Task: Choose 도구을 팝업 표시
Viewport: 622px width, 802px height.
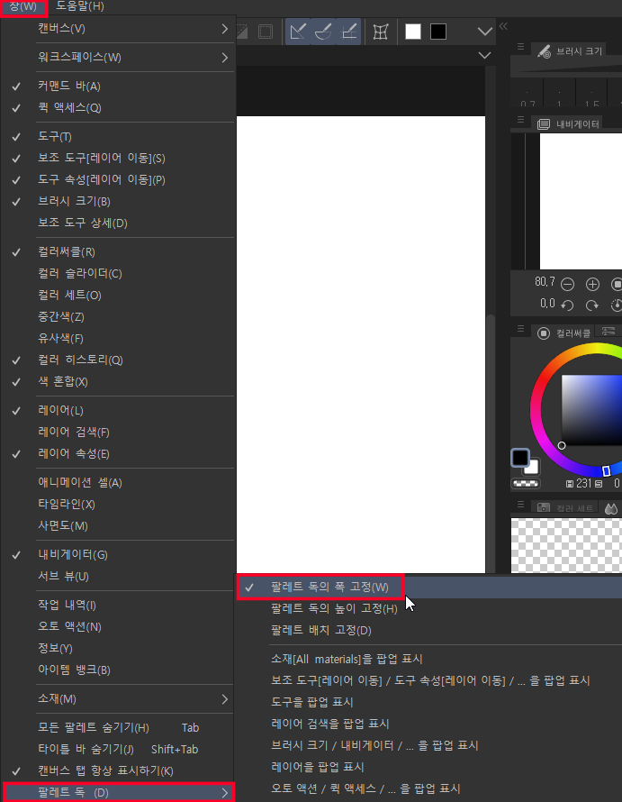Action: click(x=429, y=702)
